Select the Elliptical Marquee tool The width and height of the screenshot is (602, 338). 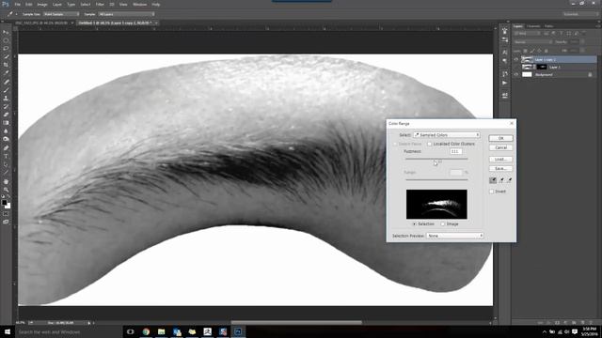(x=6, y=40)
